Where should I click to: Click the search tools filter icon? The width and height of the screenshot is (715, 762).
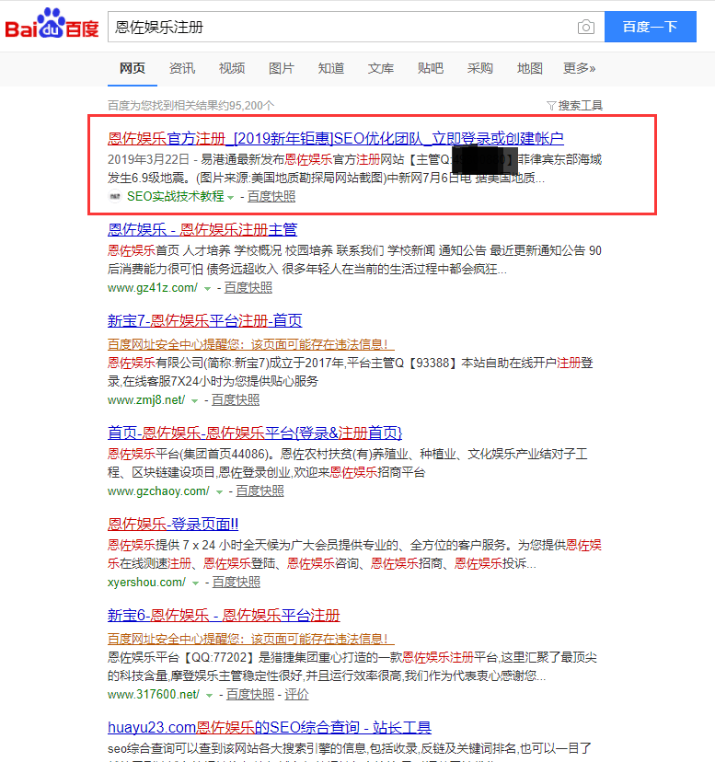550,106
